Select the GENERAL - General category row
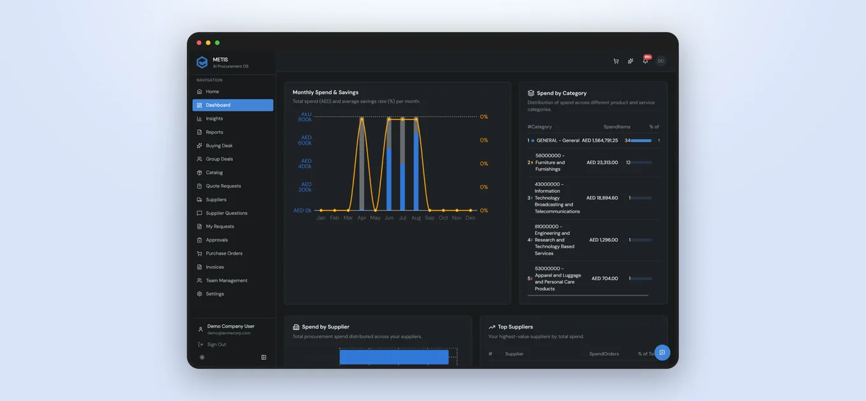The image size is (866, 401). tap(593, 141)
